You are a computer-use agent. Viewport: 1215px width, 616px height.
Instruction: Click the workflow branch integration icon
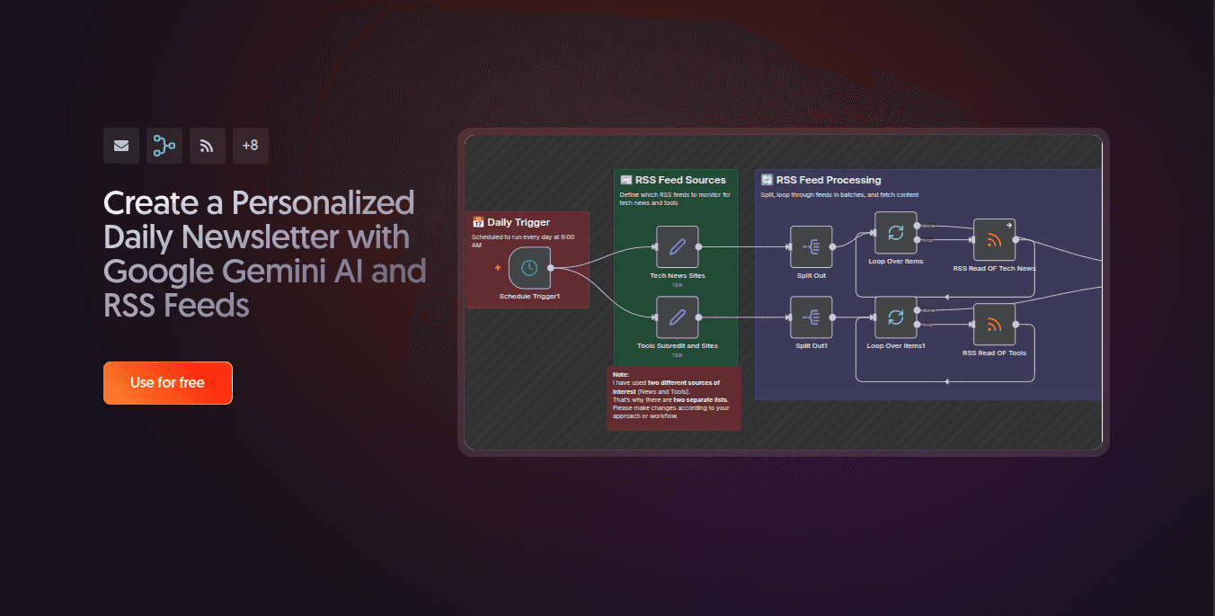(x=164, y=146)
